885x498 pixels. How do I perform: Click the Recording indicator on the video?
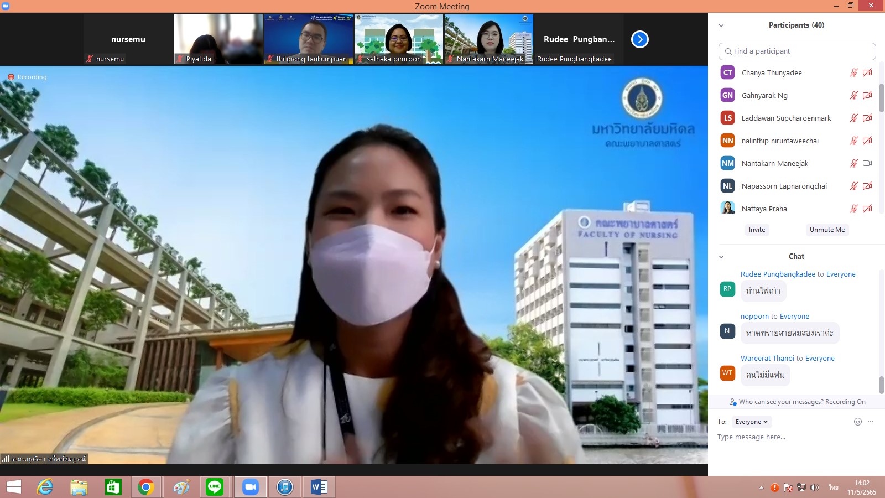[27, 77]
